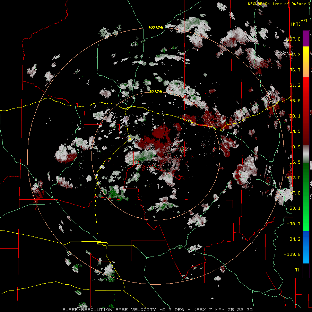Click the 14.5 legend value
This screenshot has width=312, height=312.
pos(295,131)
